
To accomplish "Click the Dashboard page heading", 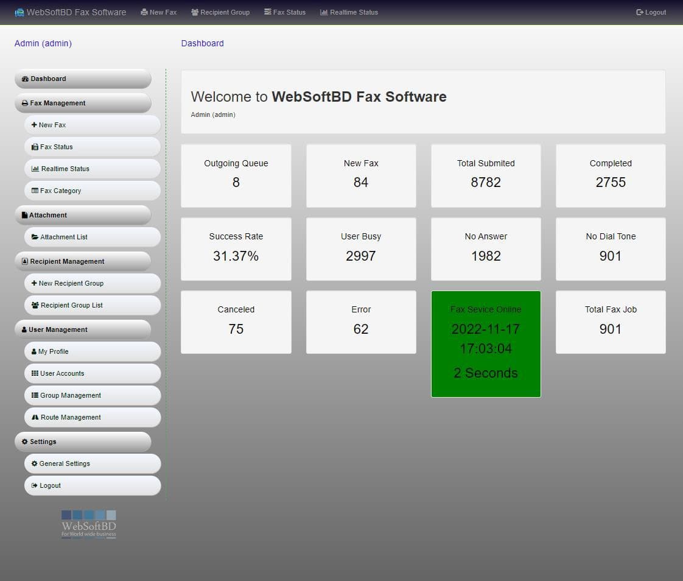I will (203, 43).
